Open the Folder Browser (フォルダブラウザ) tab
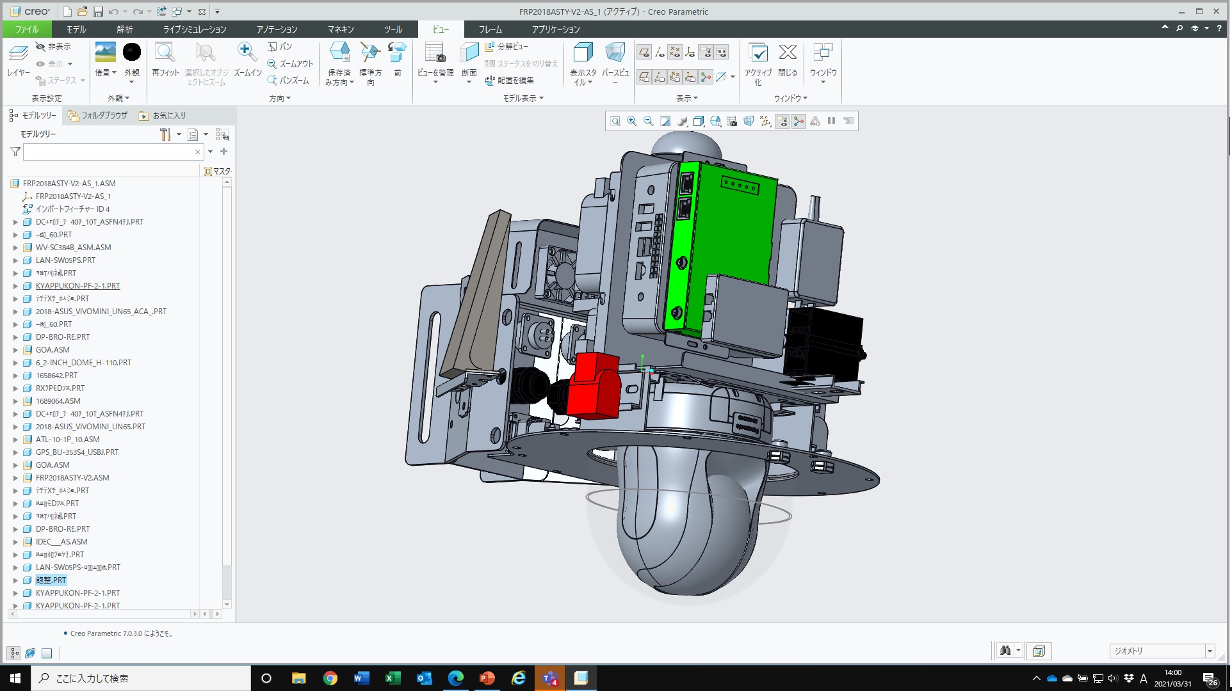Image resolution: width=1232 pixels, height=691 pixels. 98,116
